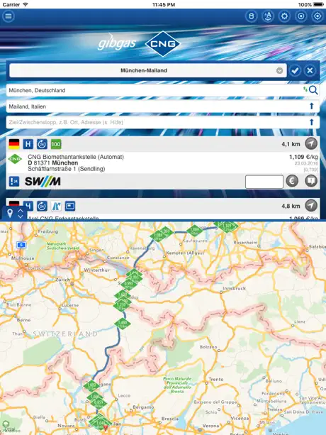This screenshot has width=326, height=435.
Task: Tap the H-gas icon of 4,1 km station
Action: point(28,144)
